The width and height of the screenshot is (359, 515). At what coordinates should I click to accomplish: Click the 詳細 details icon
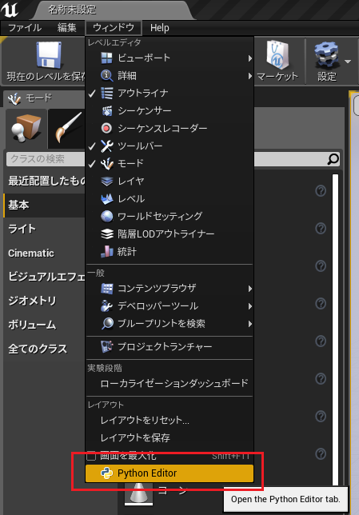click(x=106, y=75)
